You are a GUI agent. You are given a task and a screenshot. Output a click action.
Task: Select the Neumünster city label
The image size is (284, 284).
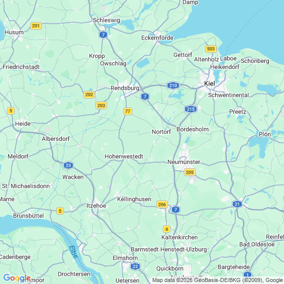183,162
